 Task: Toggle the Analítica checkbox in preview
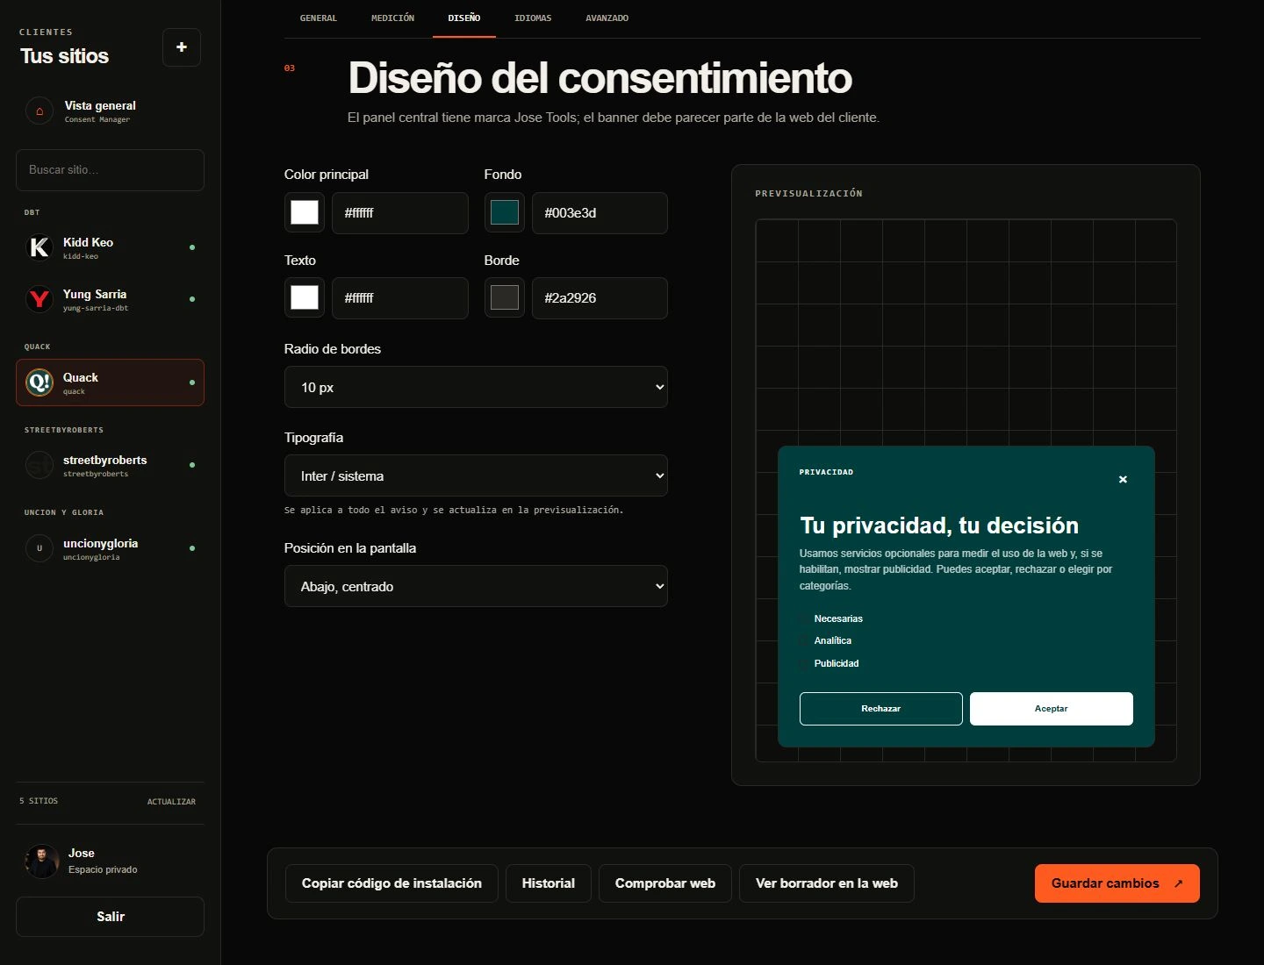(804, 641)
